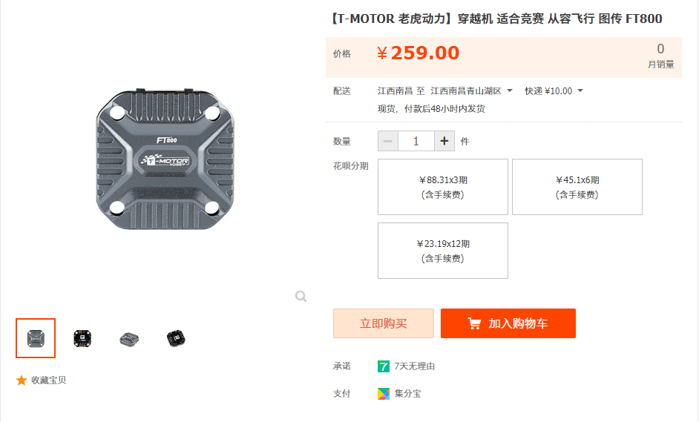Select the ¥88.31x3期 installment option
This screenshot has height=422, width=699.
(443, 187)
